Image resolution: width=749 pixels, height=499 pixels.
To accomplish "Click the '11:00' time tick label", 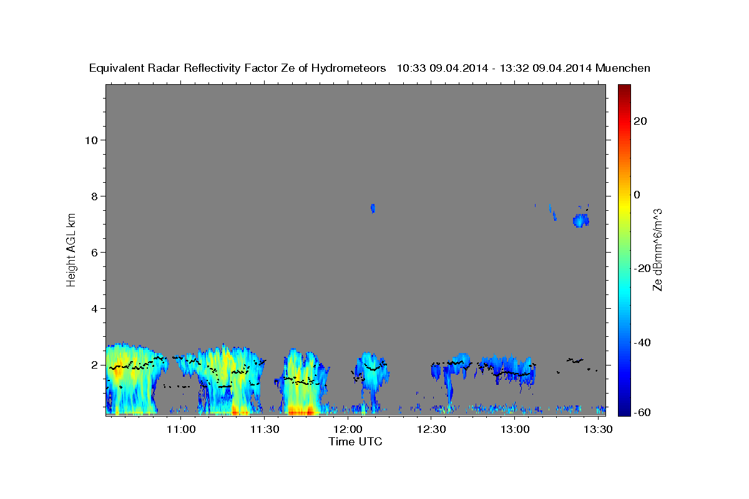I will (181, 429).
